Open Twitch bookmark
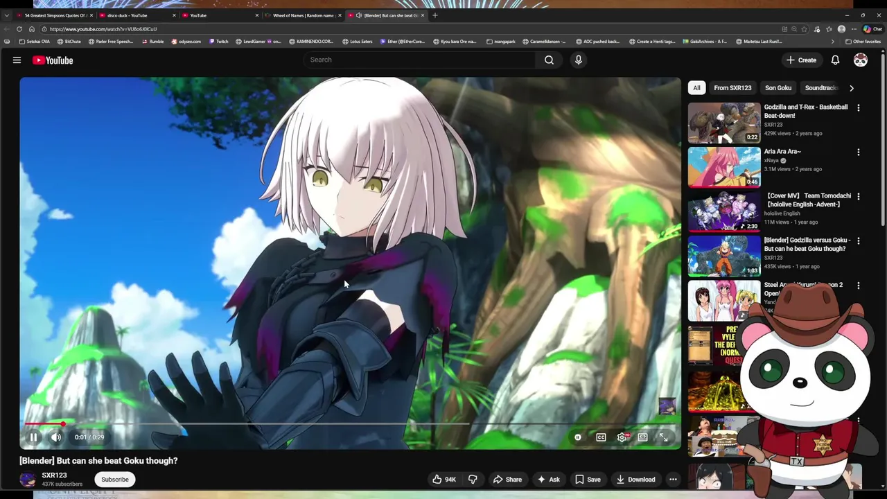Image resolution: width=887 pixels, height=499 pixels. pos(218,42)
